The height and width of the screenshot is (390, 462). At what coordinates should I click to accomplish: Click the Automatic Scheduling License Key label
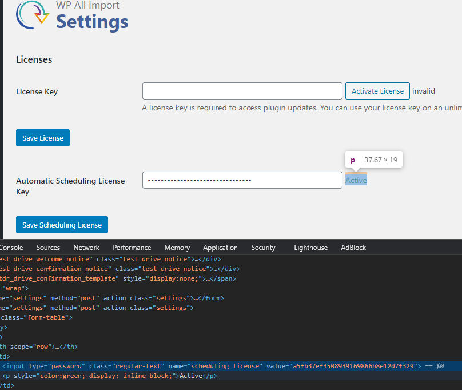pos(70,186)
